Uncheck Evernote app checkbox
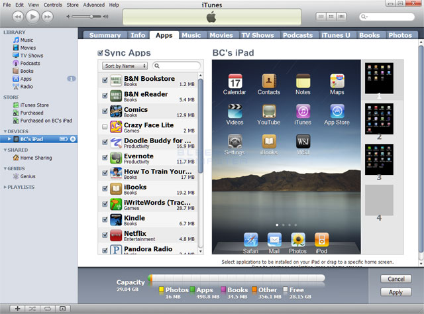Viewport: 424px width, 314px height. (x=105, y=158)
